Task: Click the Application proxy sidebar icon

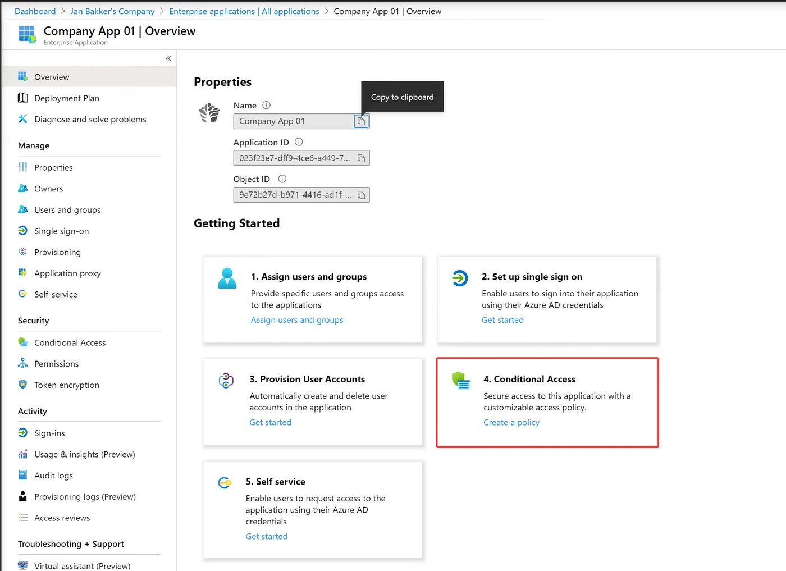Action: [22, 273]
